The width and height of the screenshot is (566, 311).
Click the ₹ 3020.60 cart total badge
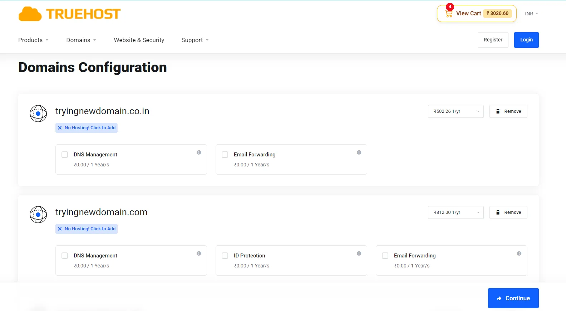pos(498,13)
